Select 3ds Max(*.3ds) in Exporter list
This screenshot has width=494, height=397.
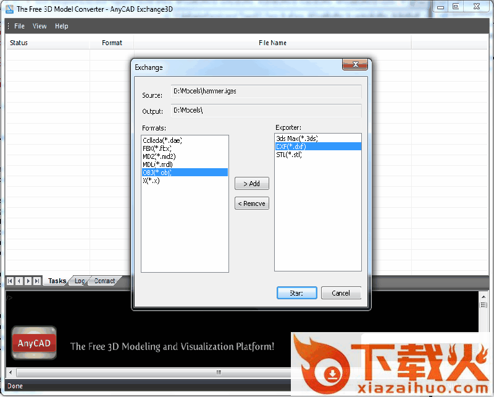coord(318,139)
